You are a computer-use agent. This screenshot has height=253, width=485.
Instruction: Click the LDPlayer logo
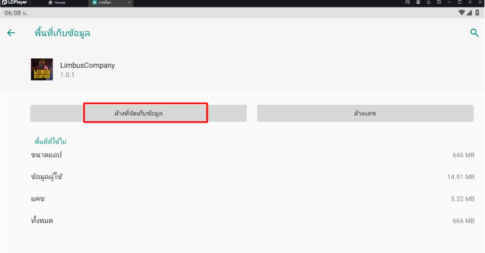[x=14, y=2]
